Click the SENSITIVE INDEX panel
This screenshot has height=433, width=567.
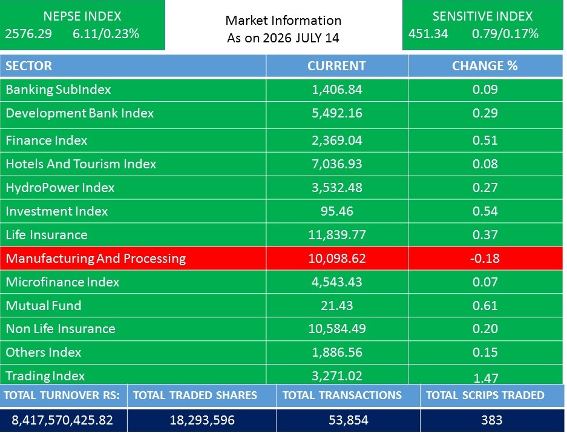(x=483, y=25)
